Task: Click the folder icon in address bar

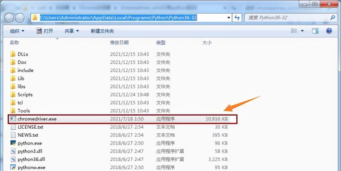Action: [x=35, y=18]
